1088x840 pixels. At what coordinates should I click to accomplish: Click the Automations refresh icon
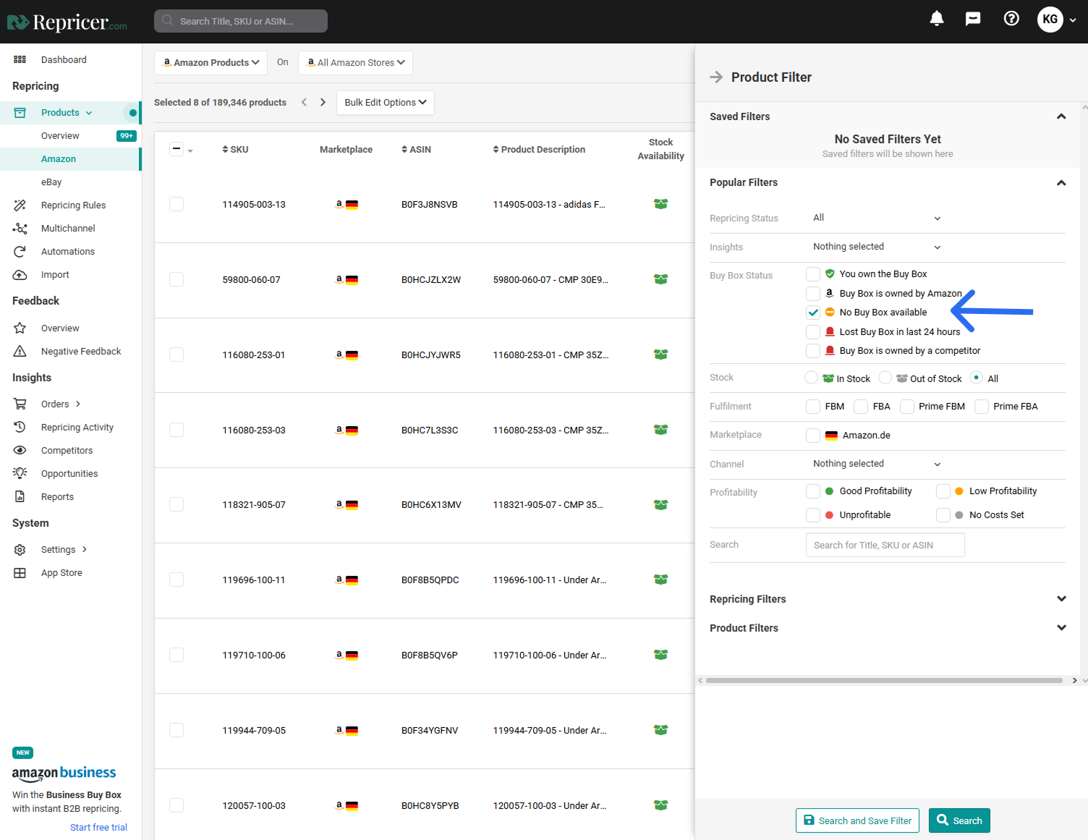(x=20, y=252)
